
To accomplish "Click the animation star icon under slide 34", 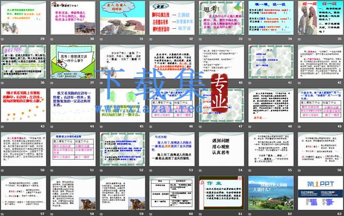I will [250, 39].
